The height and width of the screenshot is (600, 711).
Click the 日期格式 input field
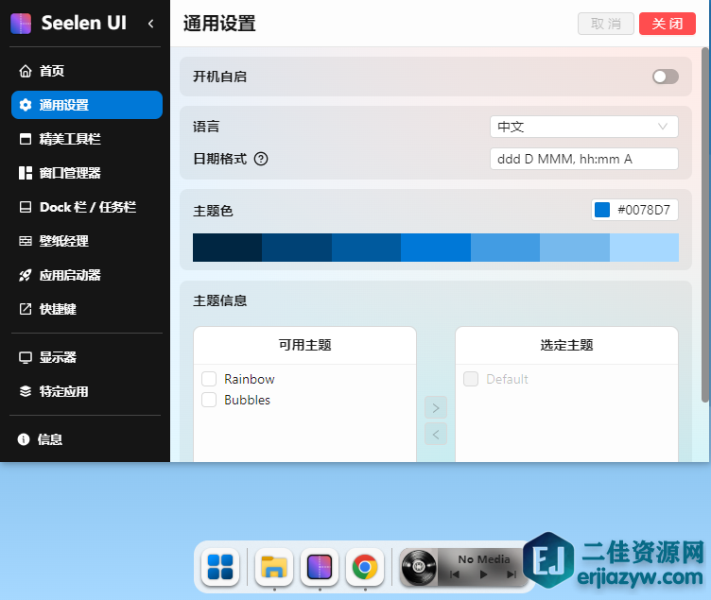tap(584, 159)
